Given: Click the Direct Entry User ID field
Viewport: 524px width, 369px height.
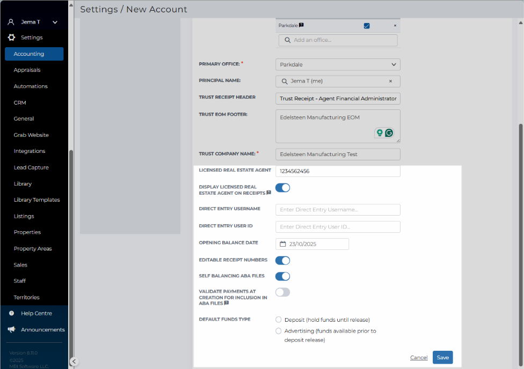Looking at the screenshot, I should coord(338,227).
